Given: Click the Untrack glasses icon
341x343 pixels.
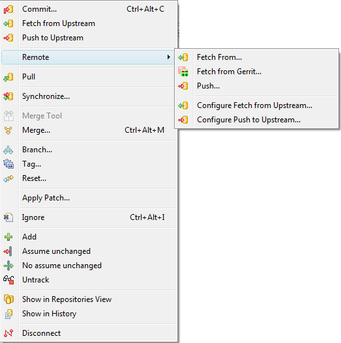Looking at the screenshot, I should [x=8, y=280].
